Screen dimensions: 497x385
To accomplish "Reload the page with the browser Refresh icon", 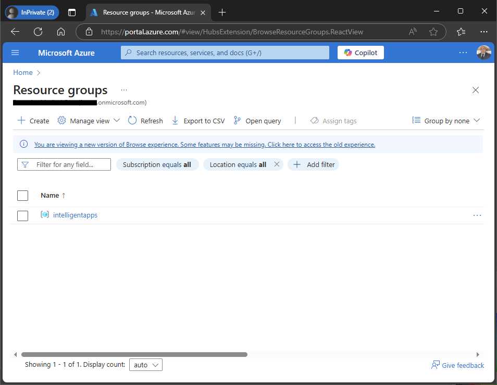I will 38,32.
